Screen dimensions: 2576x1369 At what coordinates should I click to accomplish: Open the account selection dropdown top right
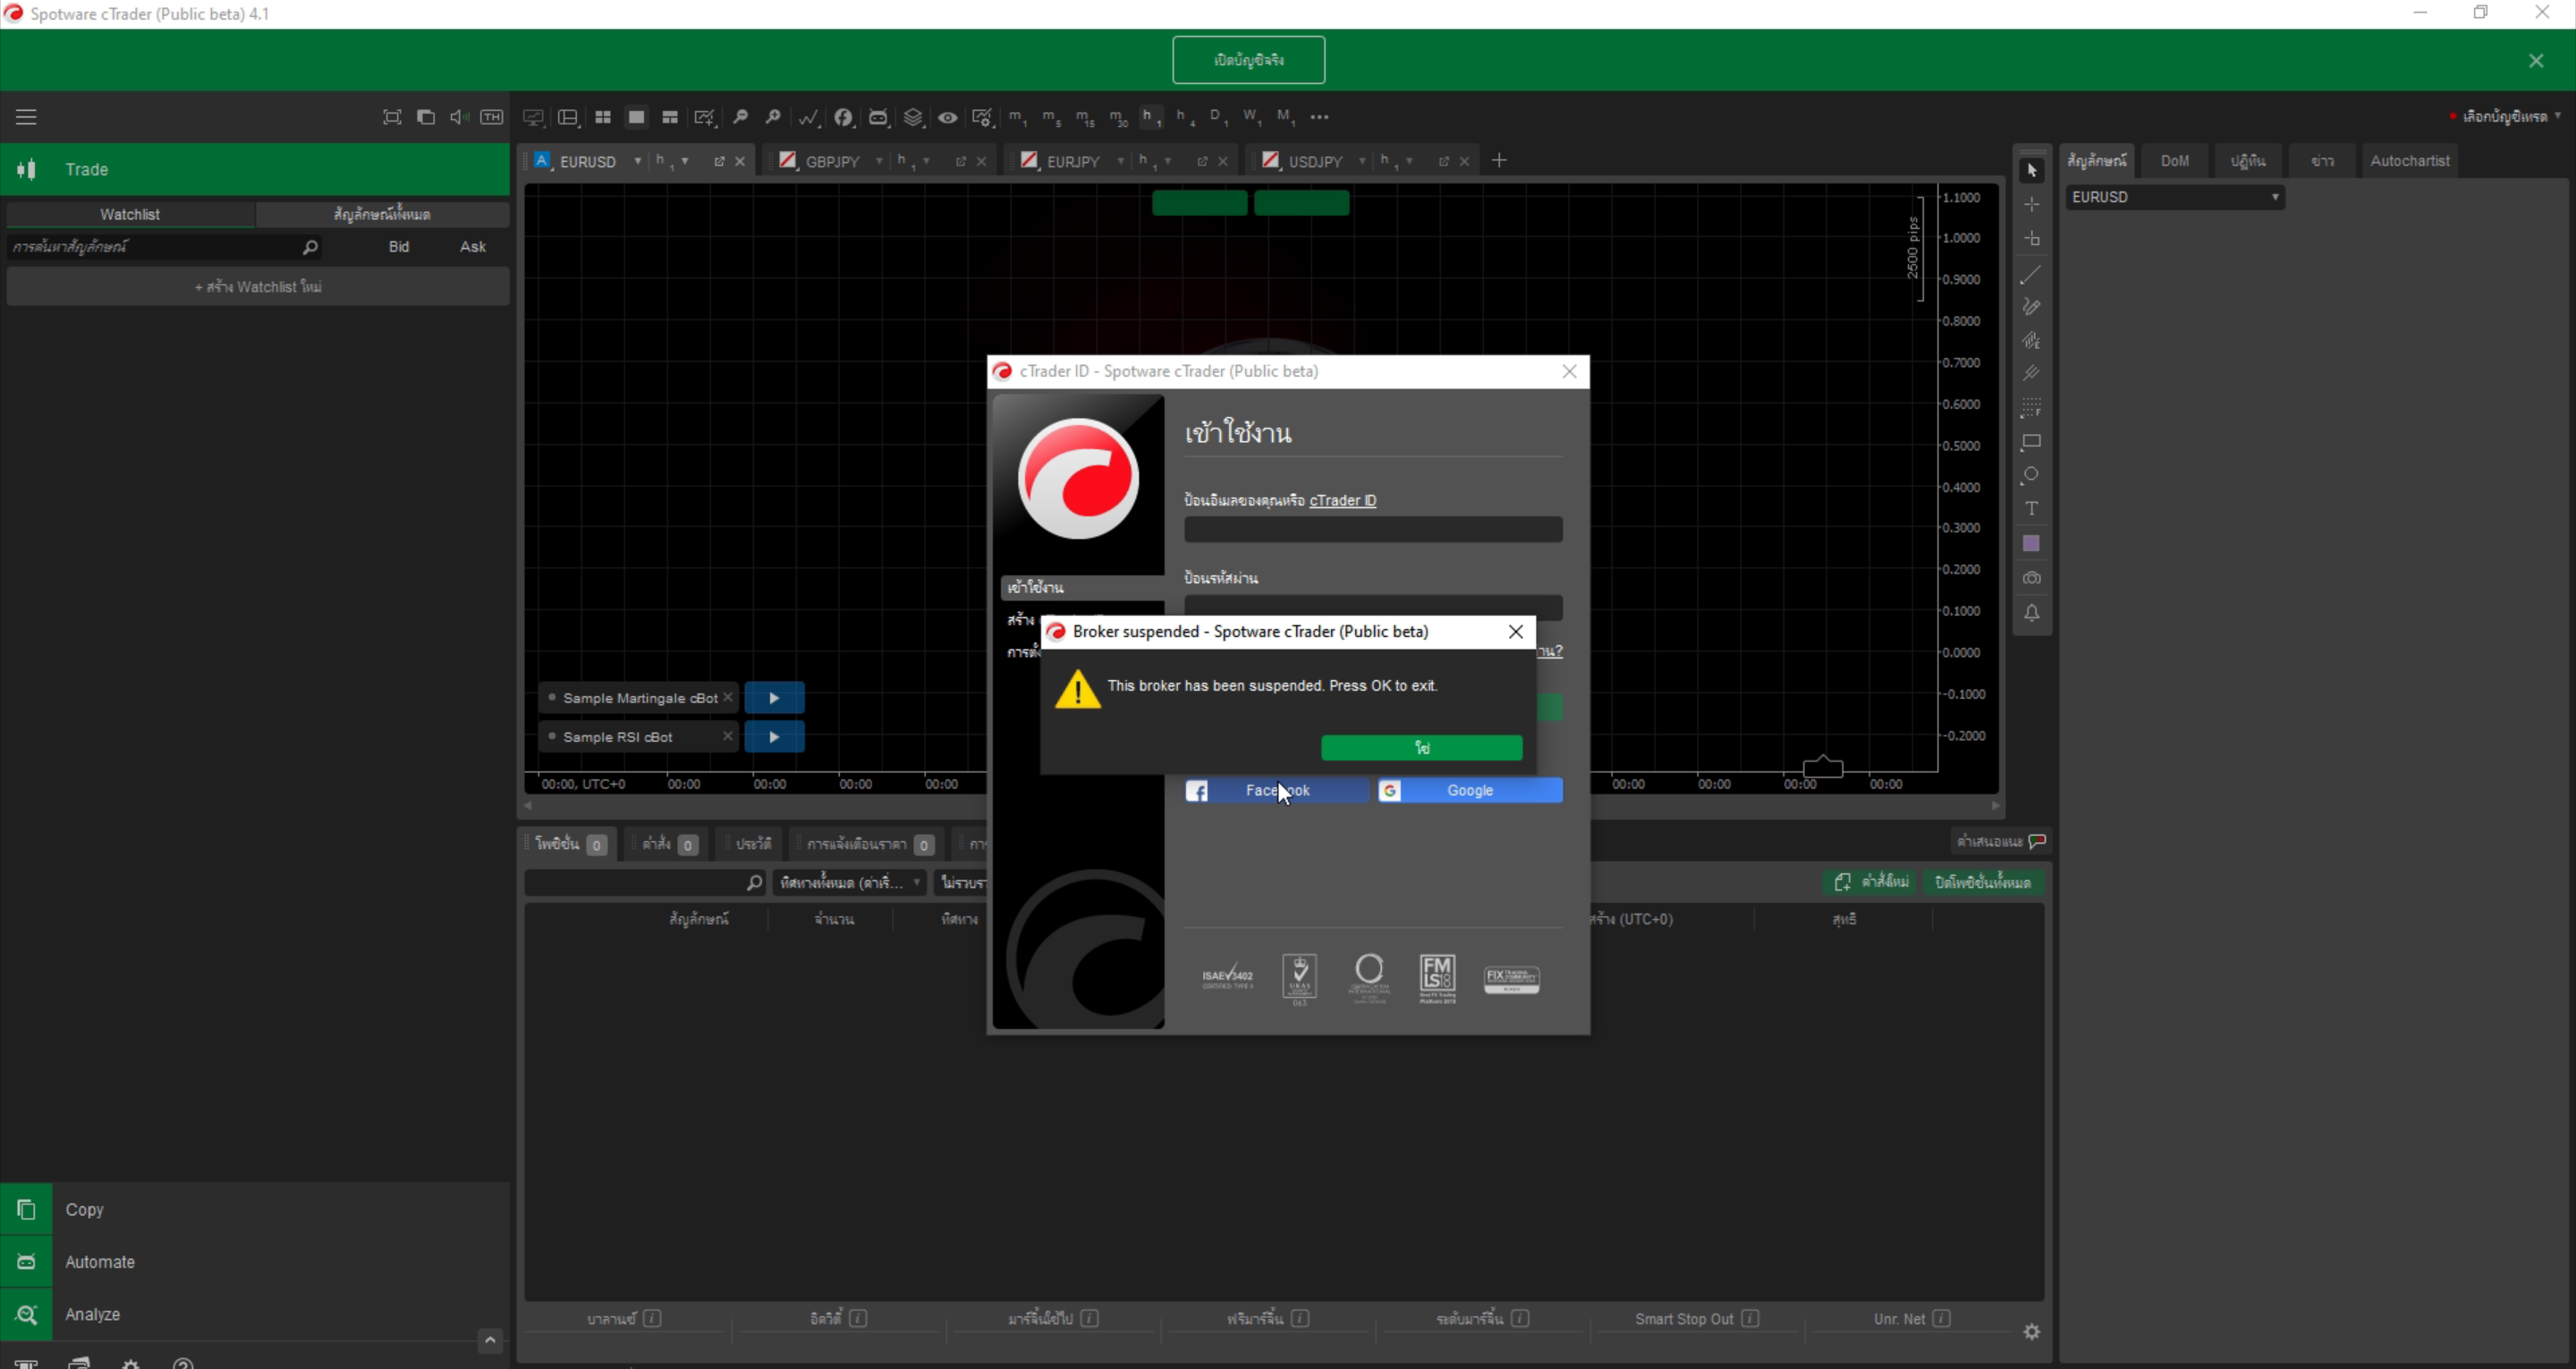[2504, 117]
